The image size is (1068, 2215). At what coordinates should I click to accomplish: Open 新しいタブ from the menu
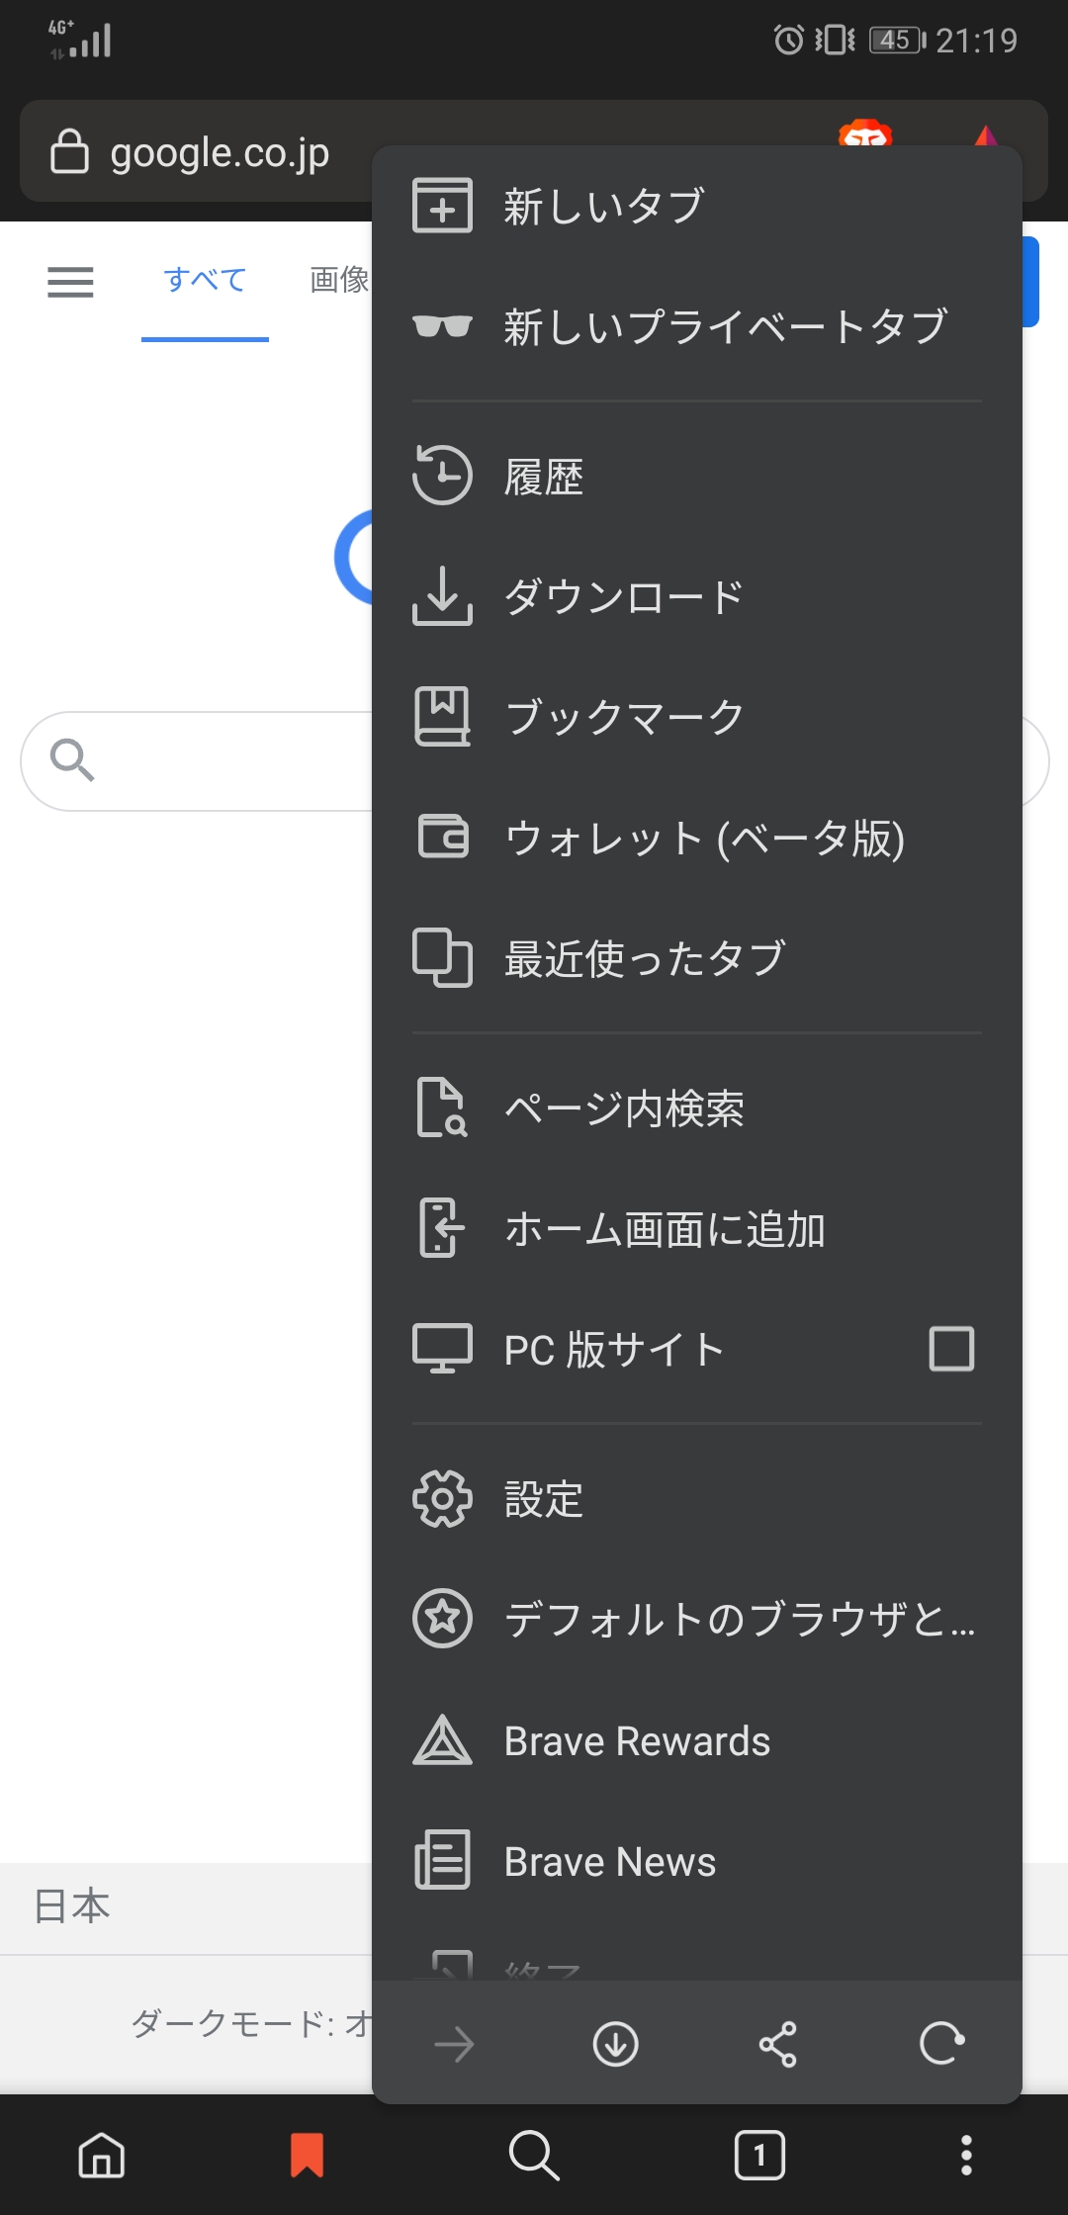click(x=603, y=206)
